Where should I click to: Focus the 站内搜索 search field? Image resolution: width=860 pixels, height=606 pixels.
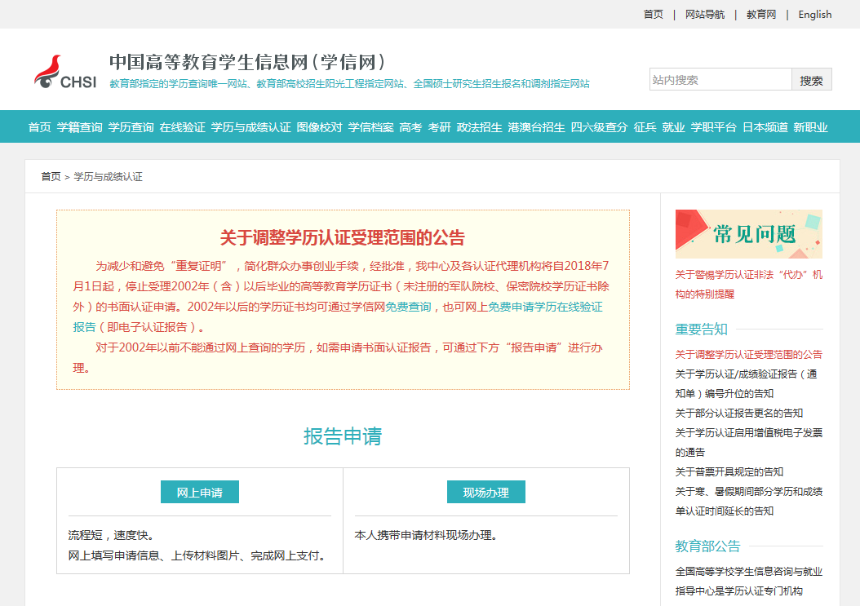[x=720, y=80]
